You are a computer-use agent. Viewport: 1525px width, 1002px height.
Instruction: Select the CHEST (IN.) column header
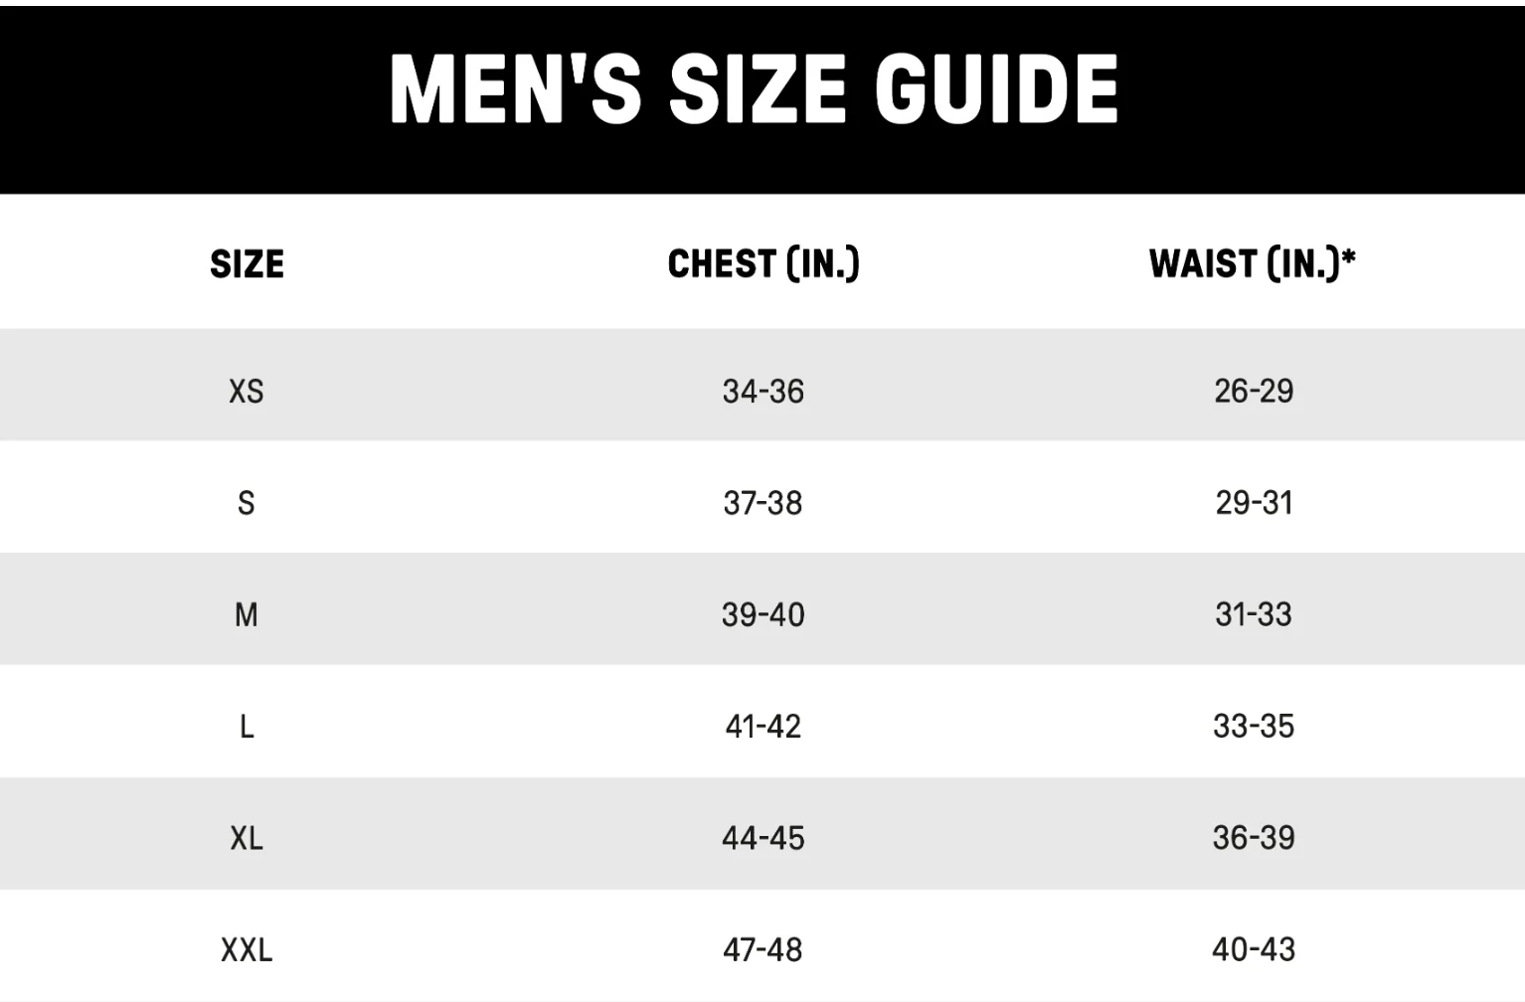point(763,264)
